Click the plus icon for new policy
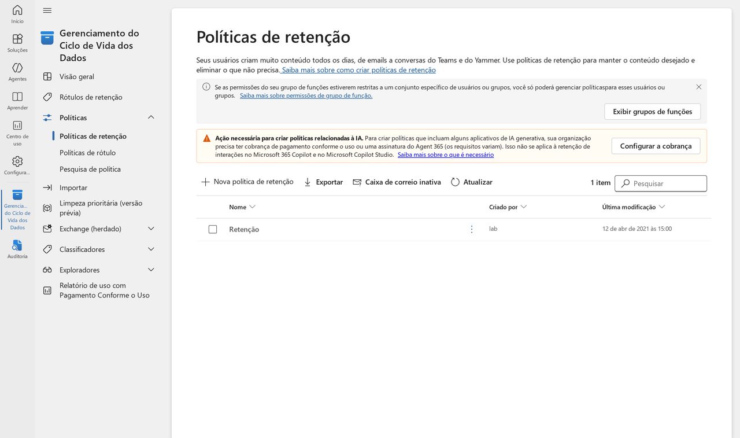The width and height of the screenshot is (740, 438). point(205,182)
